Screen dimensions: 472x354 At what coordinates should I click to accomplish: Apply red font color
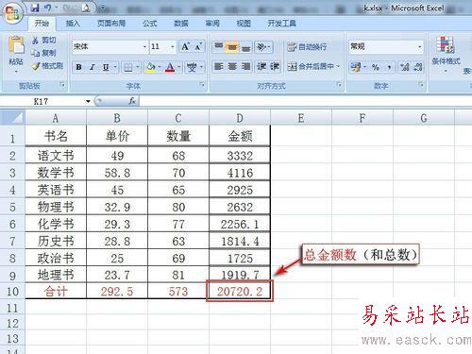point(170,67)
